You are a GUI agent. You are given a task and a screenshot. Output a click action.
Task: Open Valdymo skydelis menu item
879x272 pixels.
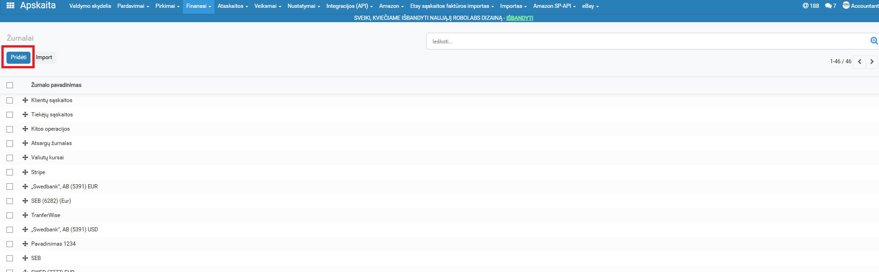[x=90, y=6]
